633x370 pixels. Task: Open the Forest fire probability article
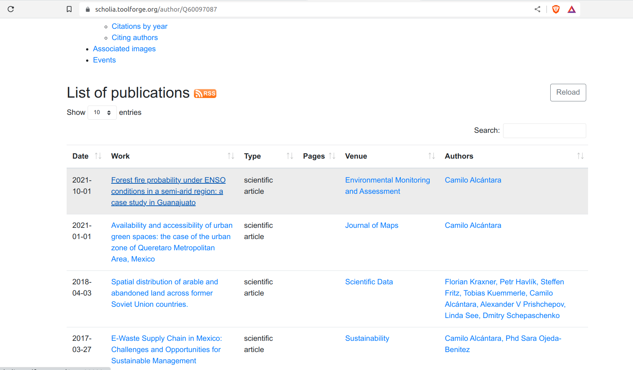(x=168, y=191)
